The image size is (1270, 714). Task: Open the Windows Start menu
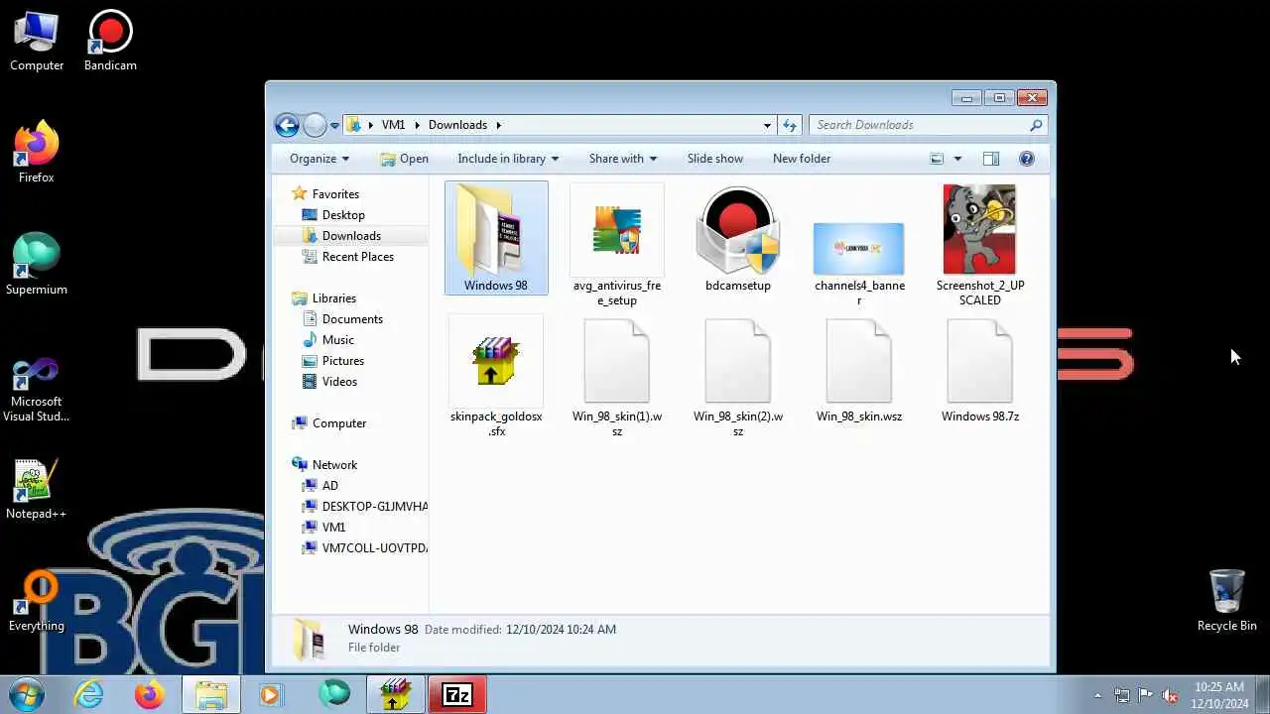pos(26,694)
